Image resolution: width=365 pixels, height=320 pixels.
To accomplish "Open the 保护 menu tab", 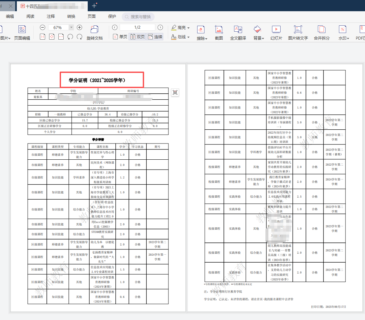I will [112, 16].
